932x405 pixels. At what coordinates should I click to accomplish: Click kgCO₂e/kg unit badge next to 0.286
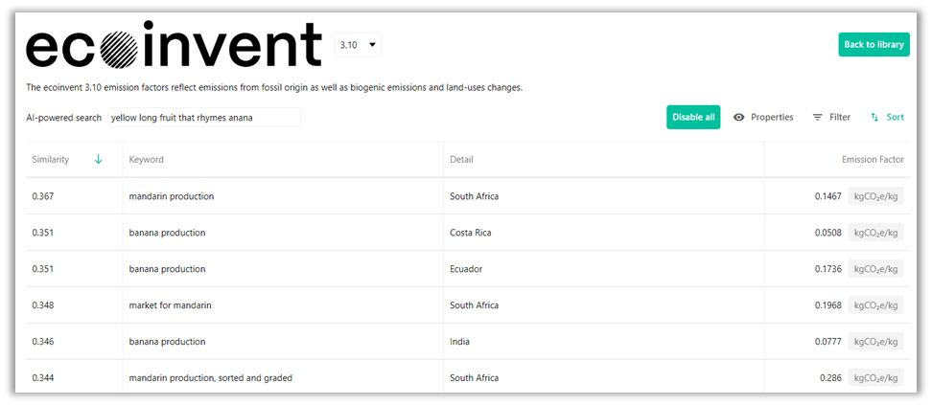(x=876, y=377)
